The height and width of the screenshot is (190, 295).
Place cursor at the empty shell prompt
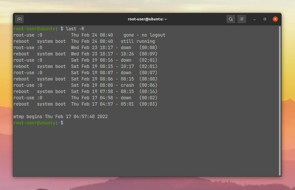pos(67,123)
